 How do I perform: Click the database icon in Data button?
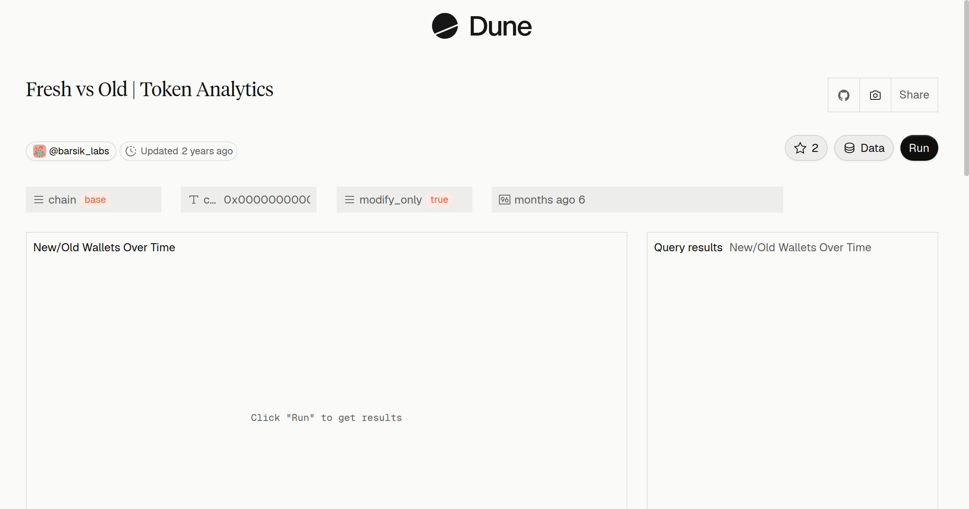[849, 148]
